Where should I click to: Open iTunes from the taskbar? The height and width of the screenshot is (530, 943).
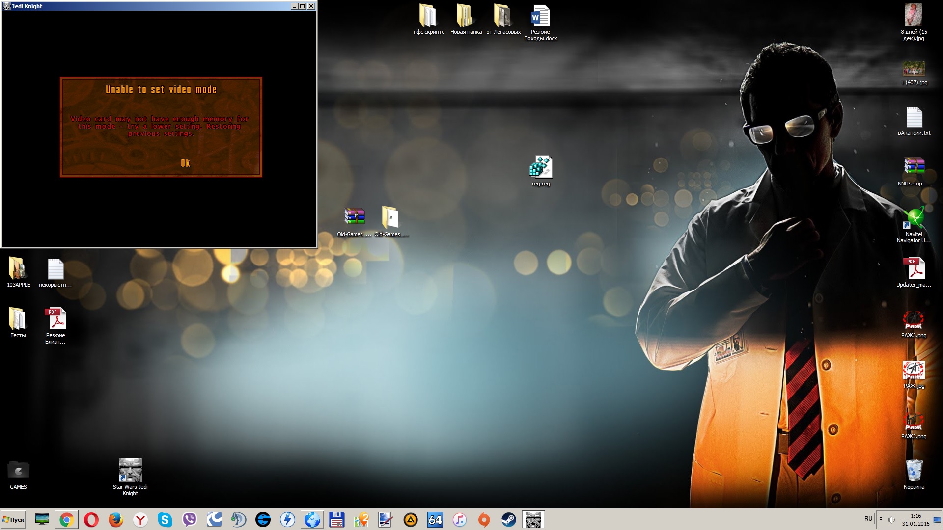pyautogui.click(x=460, y=520)
